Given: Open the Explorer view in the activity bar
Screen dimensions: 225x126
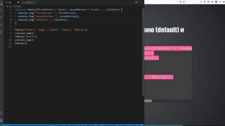Looking at the screenshot, I should (1, 3).
